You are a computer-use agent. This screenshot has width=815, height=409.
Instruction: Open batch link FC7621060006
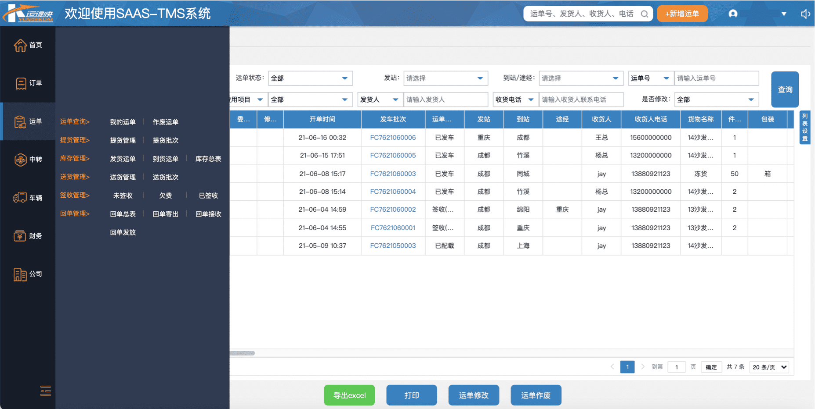click(393, 138)
